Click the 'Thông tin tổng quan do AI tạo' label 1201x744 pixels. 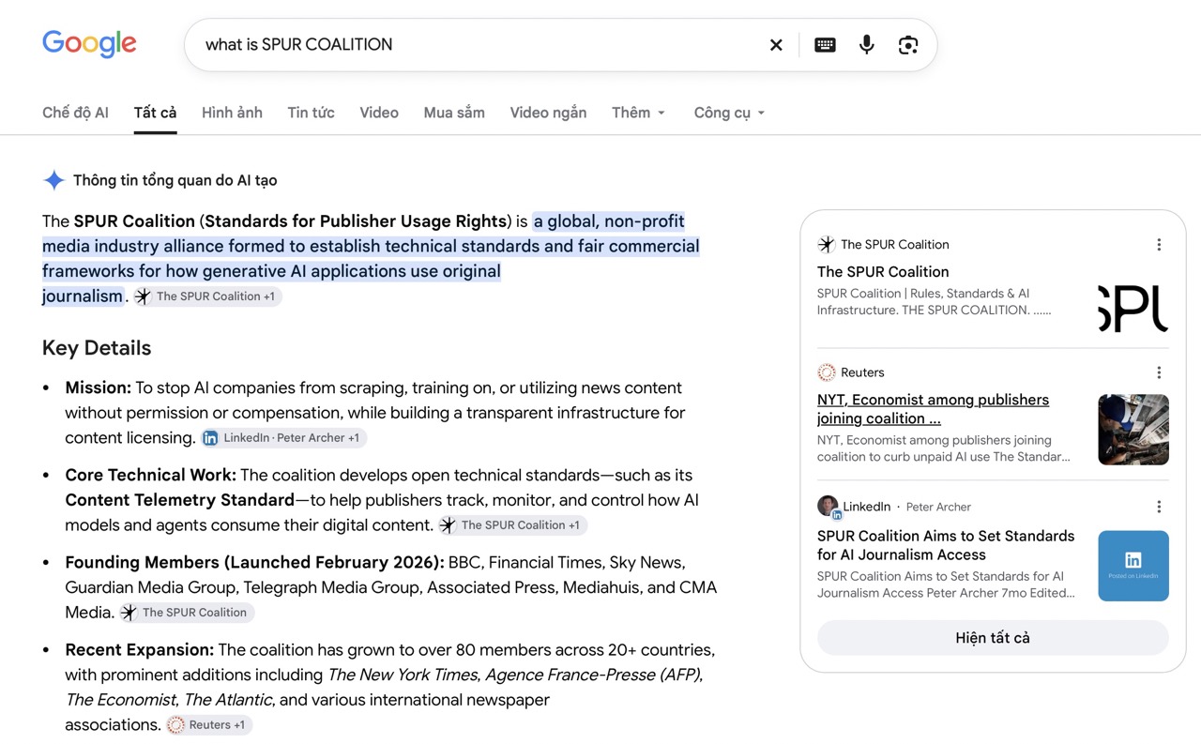175,180
